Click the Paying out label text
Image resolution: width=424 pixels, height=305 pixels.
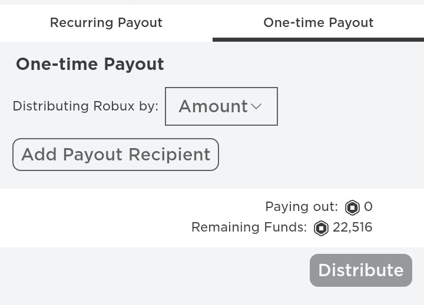(302, 207)
